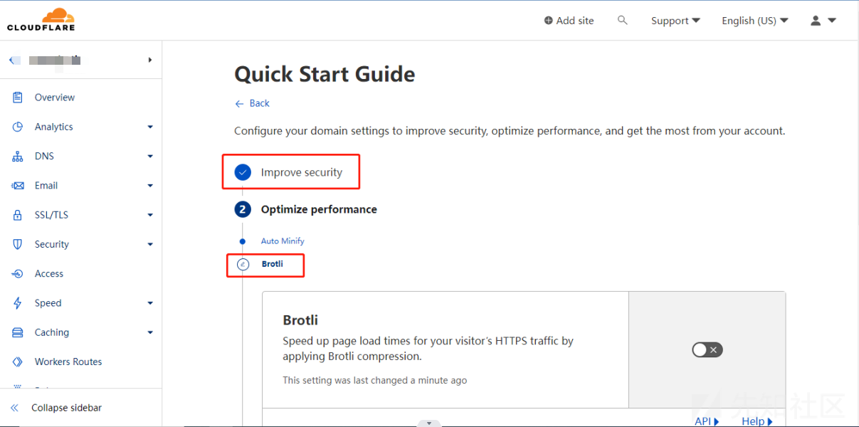Open the Access sidebar item

coord(48,274)
